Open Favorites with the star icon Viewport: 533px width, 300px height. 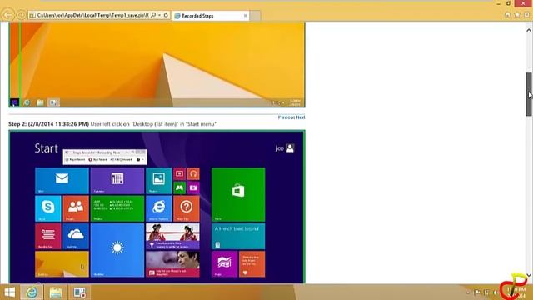pyautogui.click(x=517, y=15)
